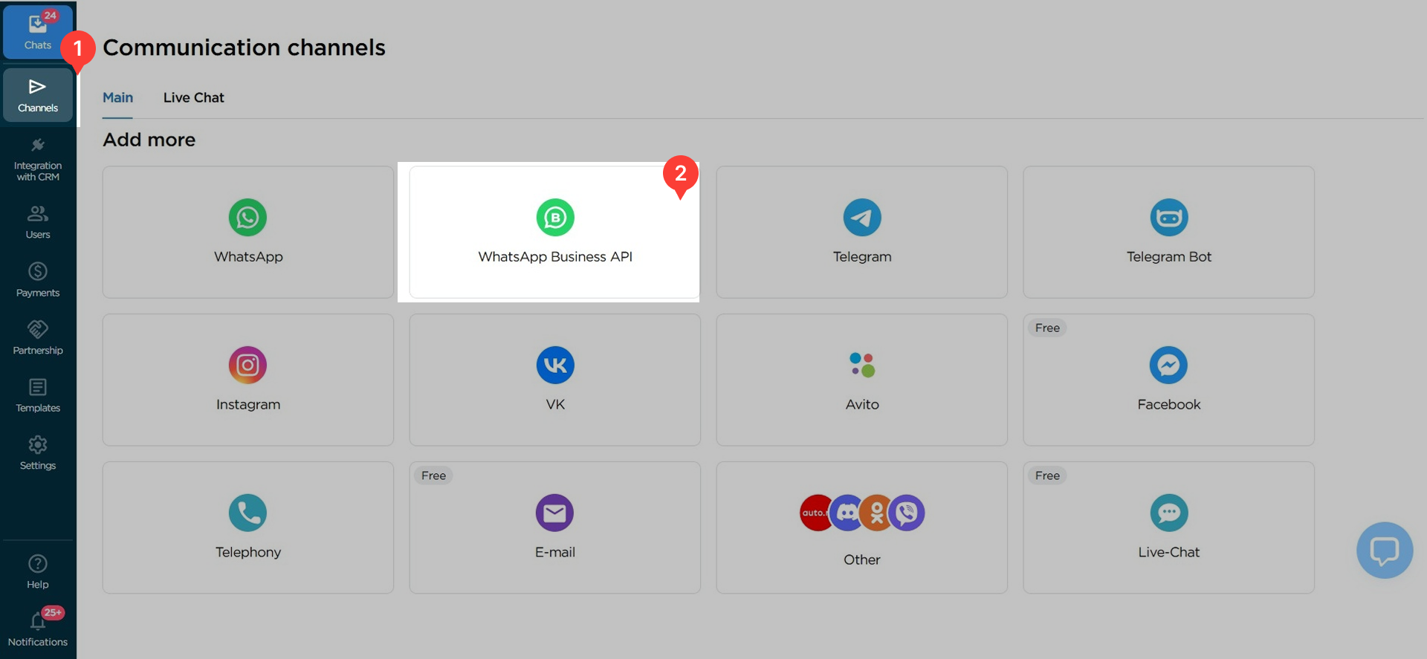This screenshot has width=1427, height=659.
Task: Select the Telephony card label
Action: 248,552
